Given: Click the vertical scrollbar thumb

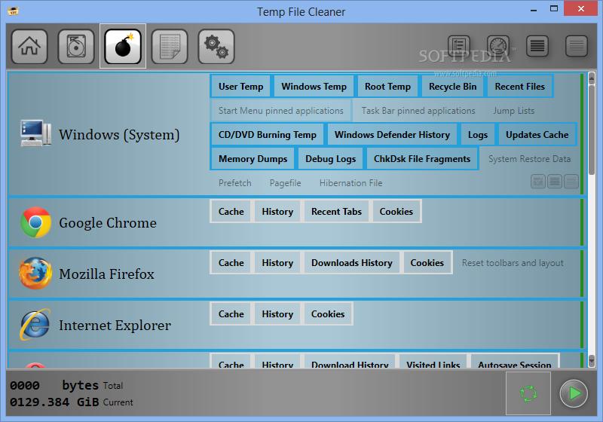Looking at the screenshot, I should click(x=592, y=130).
